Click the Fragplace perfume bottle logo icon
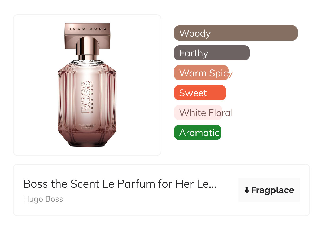 247,190
